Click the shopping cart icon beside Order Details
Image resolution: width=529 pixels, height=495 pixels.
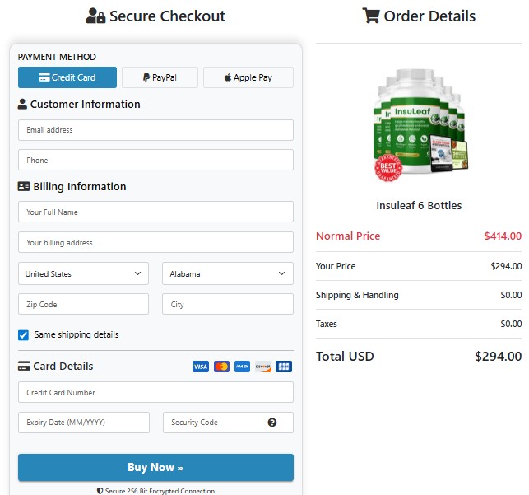371,16
